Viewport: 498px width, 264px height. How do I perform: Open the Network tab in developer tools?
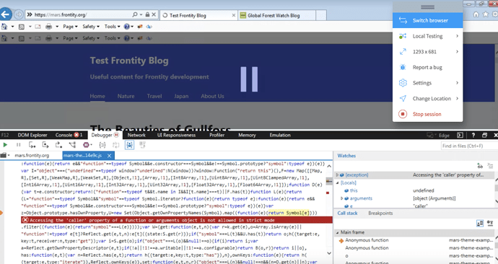[x=136, y=135]
